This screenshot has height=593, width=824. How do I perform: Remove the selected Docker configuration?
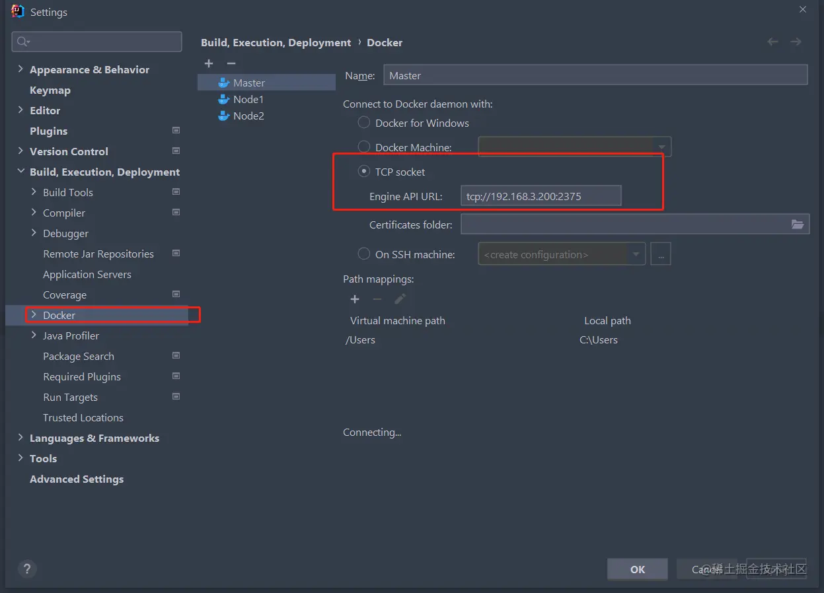click(x=231, y=63)
